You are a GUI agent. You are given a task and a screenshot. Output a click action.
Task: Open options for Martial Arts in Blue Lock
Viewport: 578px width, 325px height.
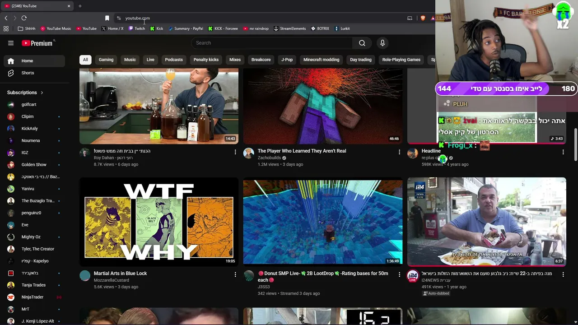(x=235, y=274)
